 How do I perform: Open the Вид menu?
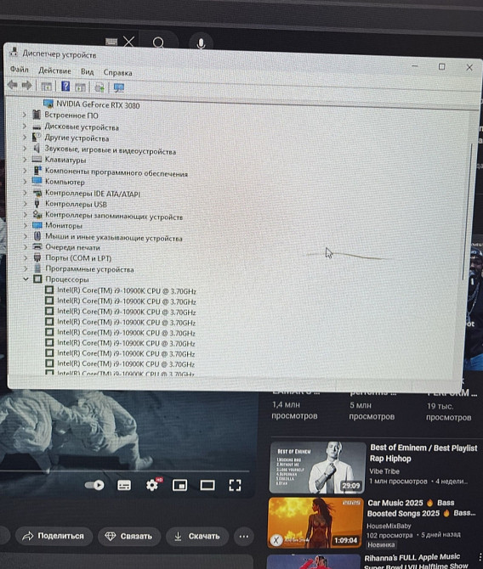(87, 71)
